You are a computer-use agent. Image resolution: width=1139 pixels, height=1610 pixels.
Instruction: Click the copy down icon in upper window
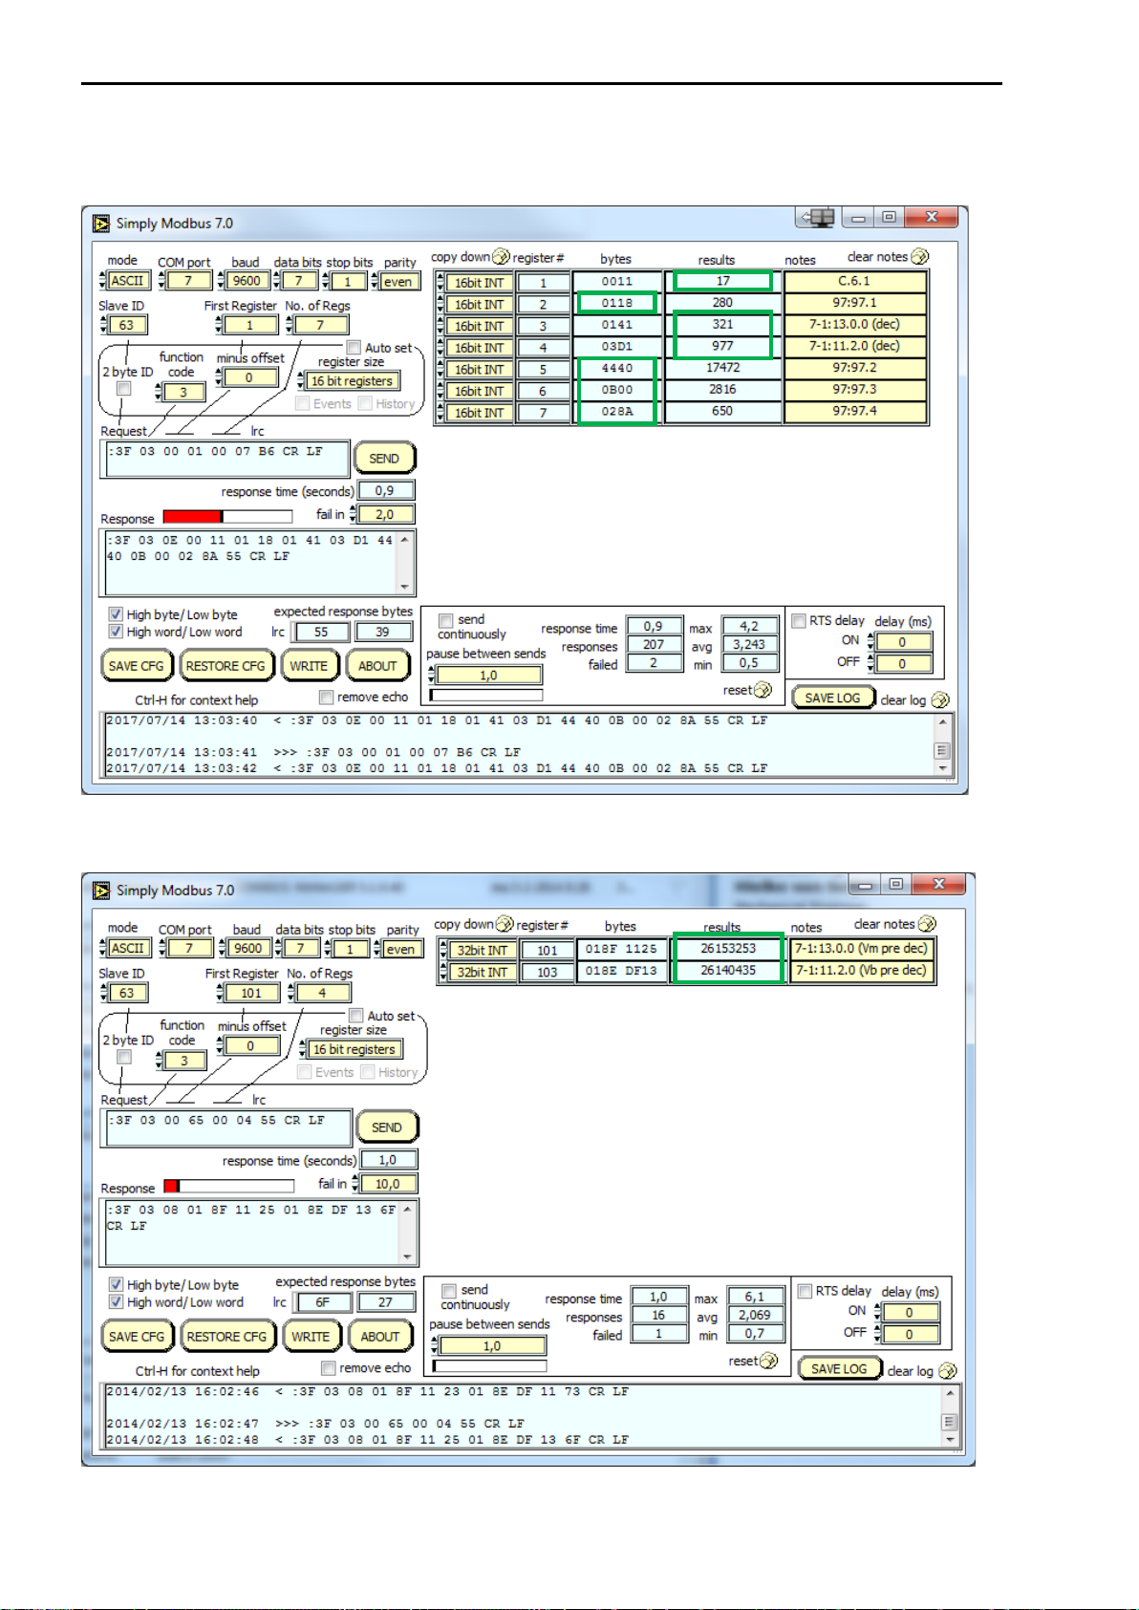[x=501, y=257]
